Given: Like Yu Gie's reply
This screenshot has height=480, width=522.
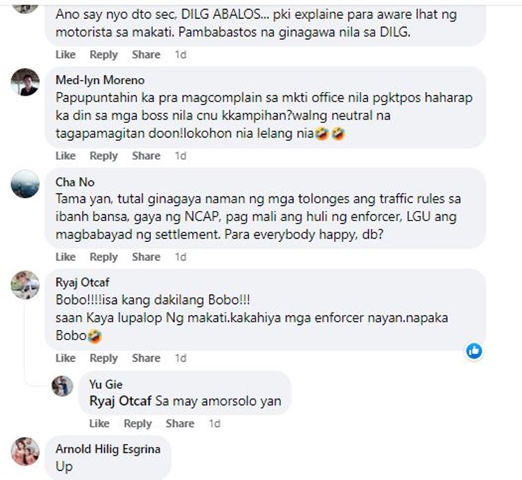Looking at the screenshot, I should tap(100, 424).
